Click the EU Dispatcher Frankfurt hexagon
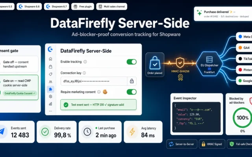 click(209, 64)
